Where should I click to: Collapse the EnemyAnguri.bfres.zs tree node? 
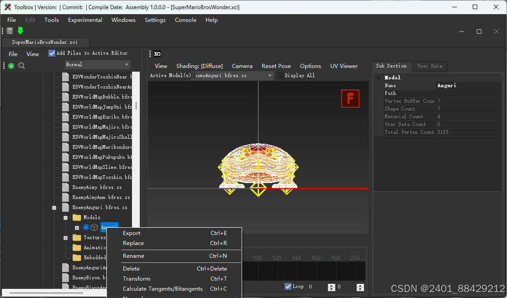[54, 208]
